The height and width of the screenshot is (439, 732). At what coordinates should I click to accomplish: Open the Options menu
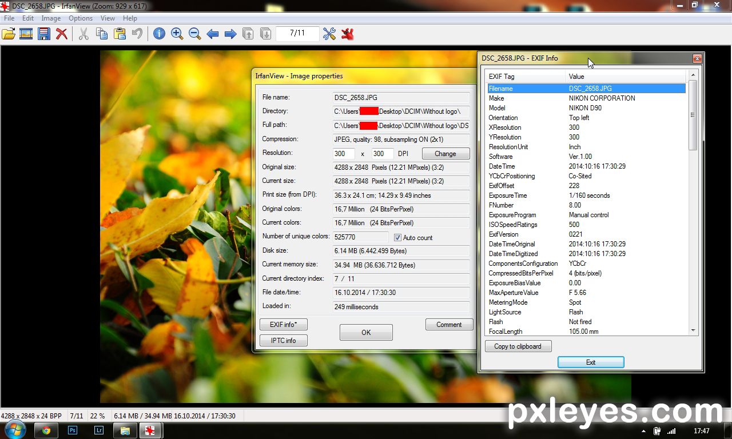[x=81, y=18]
